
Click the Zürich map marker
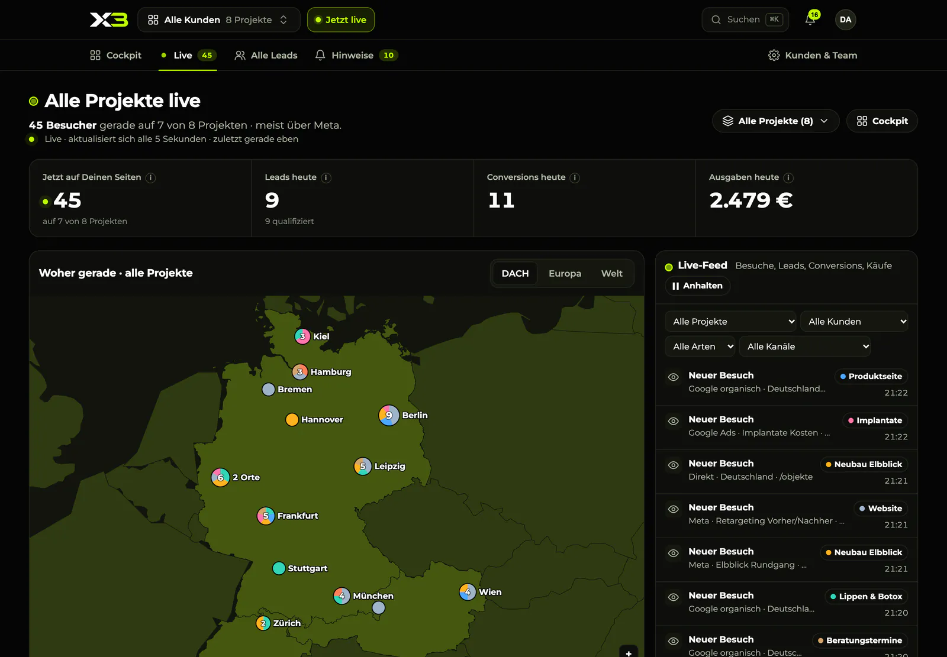tap(263, 623)
